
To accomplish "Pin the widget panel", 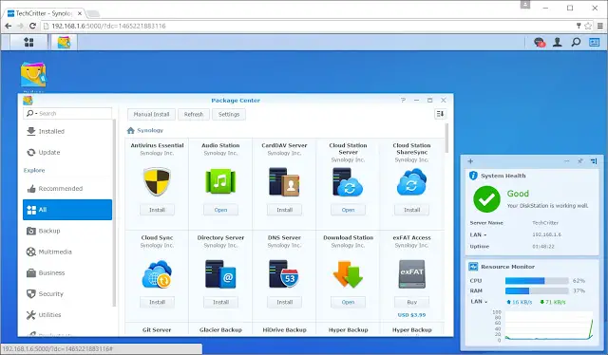I will [x=580, y=161].
